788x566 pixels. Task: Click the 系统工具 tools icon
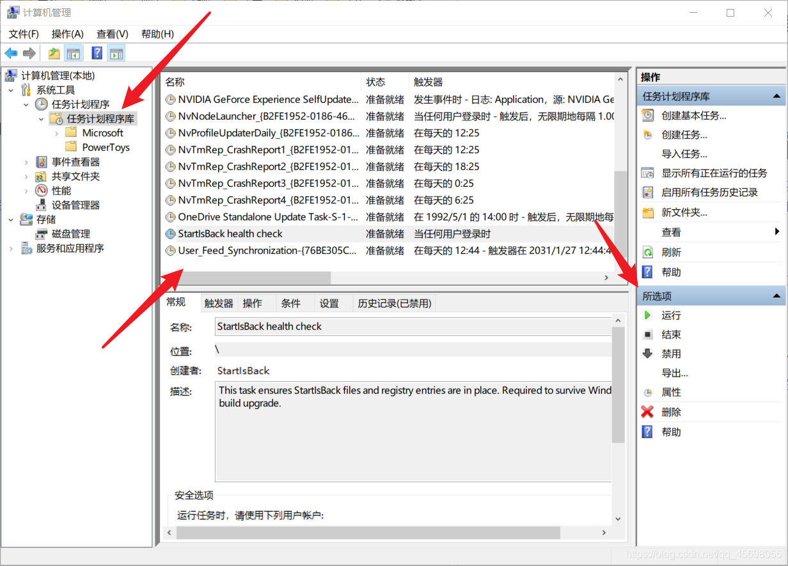point(26,90)
